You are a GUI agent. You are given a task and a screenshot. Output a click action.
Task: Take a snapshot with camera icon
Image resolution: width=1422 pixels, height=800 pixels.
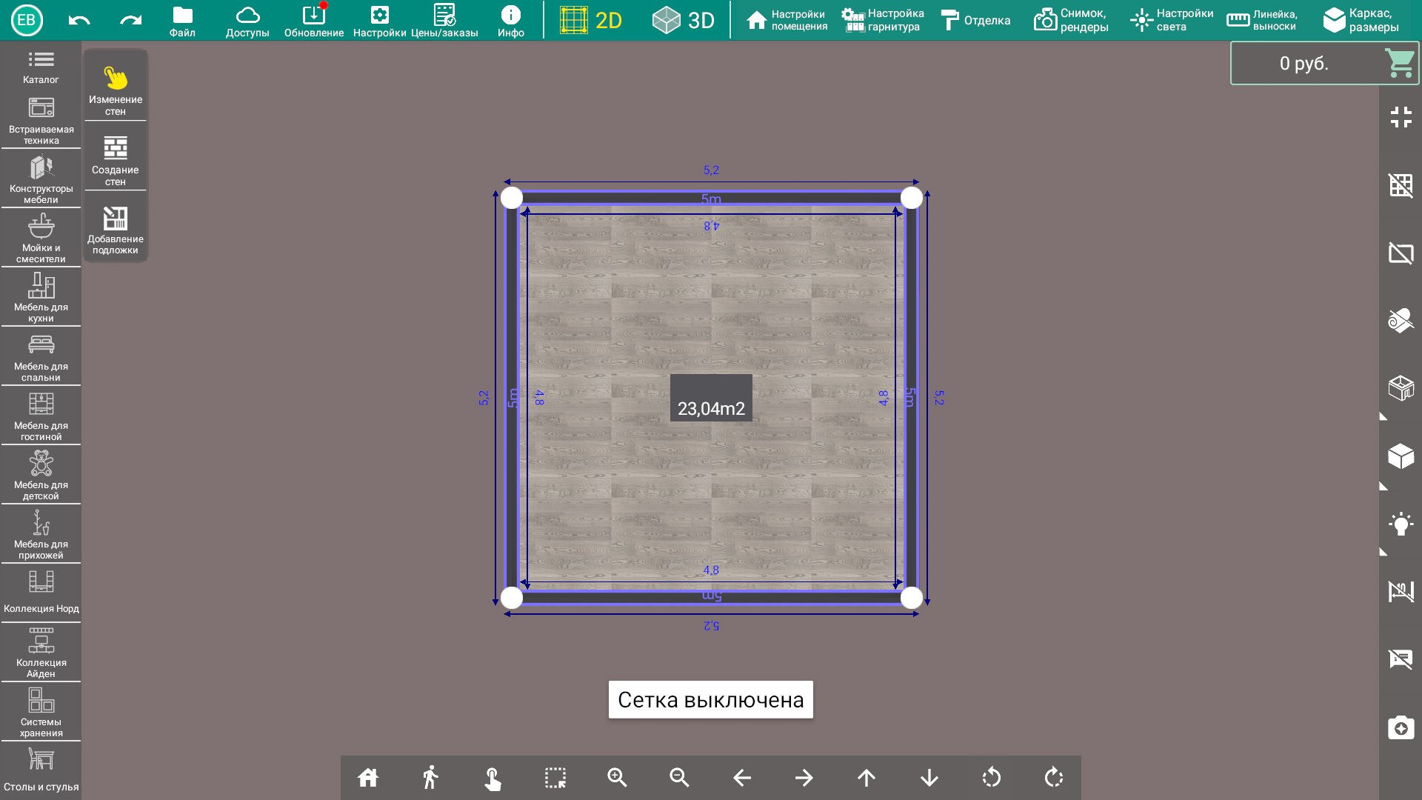1401,727
